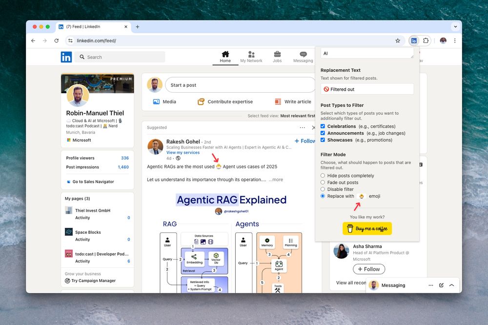Open the feed view sort selector
The image size is (488, 325).
[x=282, y=116]
